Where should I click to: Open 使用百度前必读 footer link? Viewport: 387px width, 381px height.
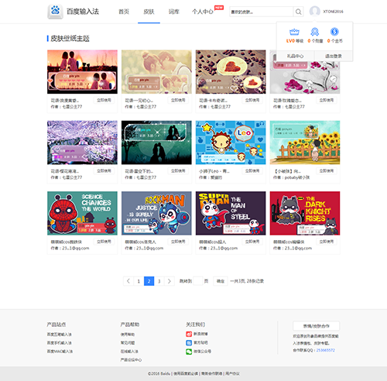click(x=186, y=373)
